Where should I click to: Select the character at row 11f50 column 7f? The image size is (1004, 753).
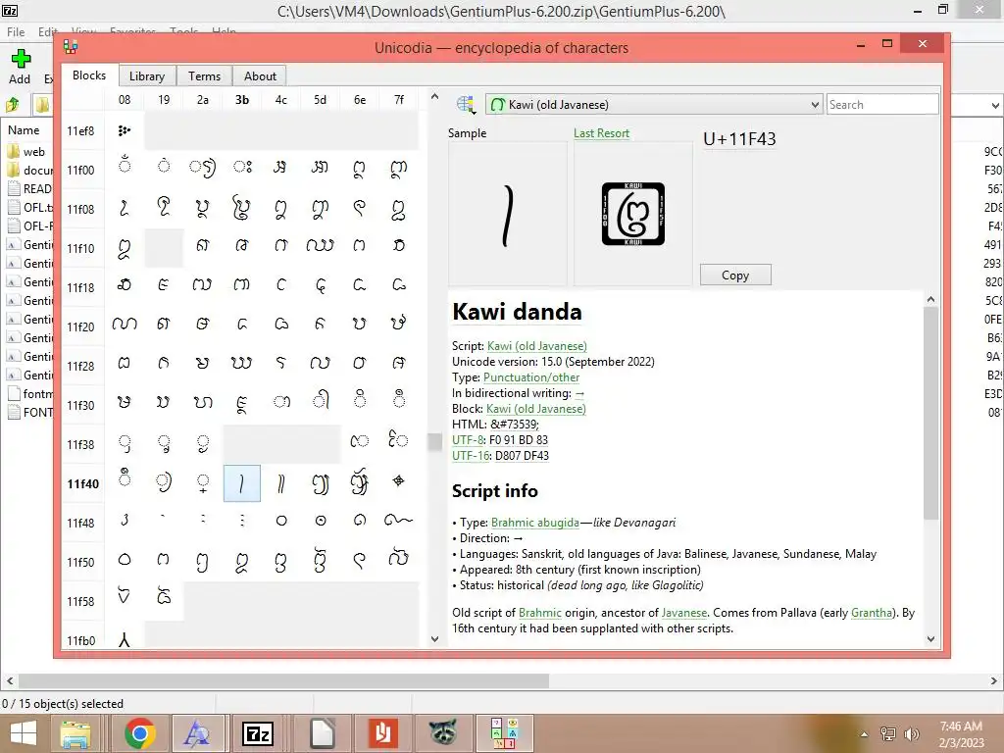point(399,562)
